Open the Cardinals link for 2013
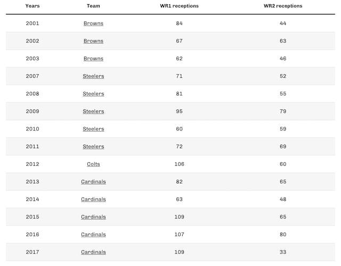Screen dimensions: 341x266 click(93, 182)
